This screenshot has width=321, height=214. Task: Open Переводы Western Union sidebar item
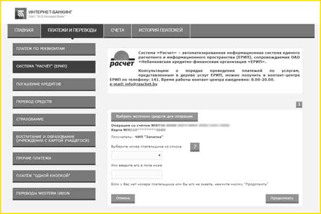53,193
